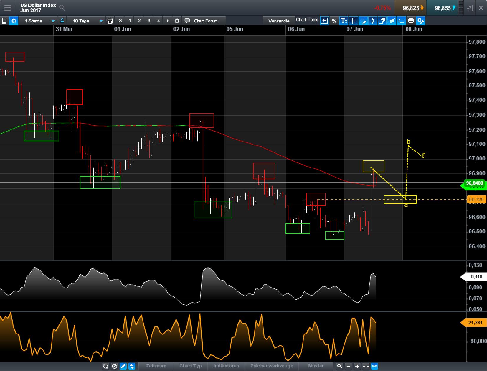Viewport: 487px width, 371px height.
Task: Toggle the chart grid icon
Action: (353, 21)
